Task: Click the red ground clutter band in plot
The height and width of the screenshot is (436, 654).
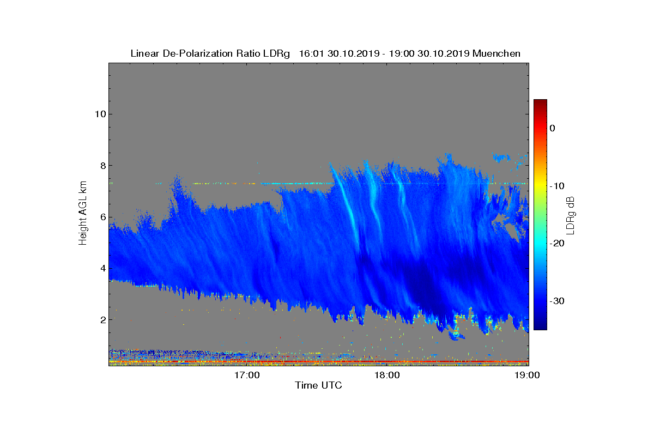Action: tap(318, 361)
